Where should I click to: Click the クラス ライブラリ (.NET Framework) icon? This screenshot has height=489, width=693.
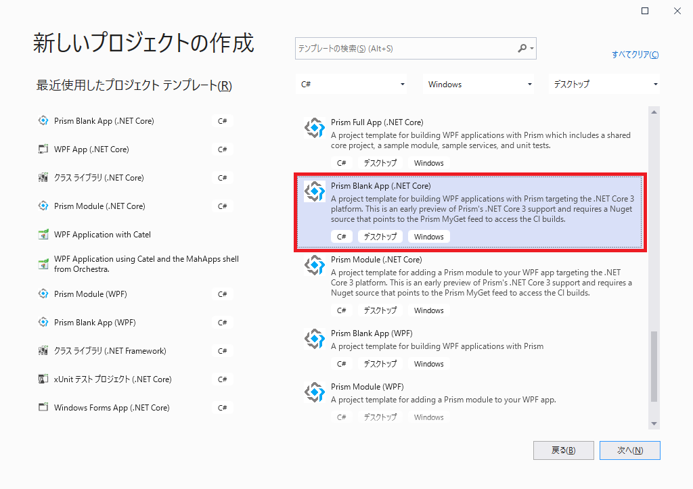pyautogui.click(x=43, y=351)
